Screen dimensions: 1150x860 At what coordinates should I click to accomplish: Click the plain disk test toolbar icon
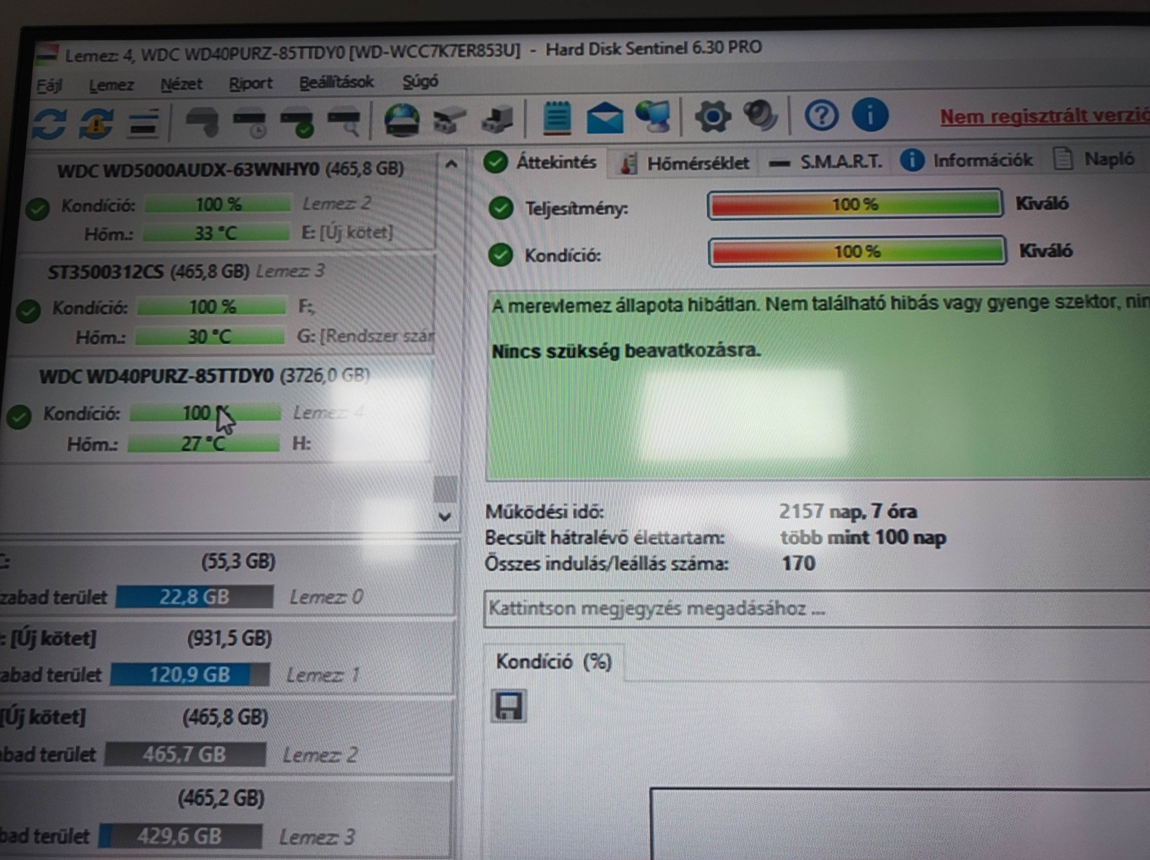[x=203, y=122]
